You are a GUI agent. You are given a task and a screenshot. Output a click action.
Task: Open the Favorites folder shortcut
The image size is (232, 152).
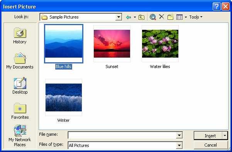coord(20,111)
